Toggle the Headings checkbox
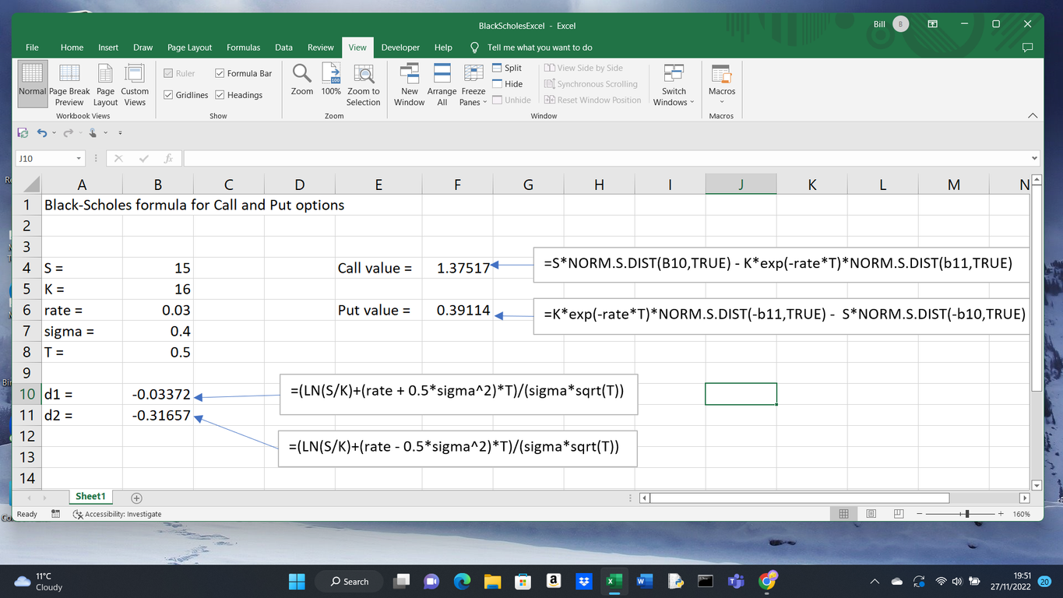 220,95
